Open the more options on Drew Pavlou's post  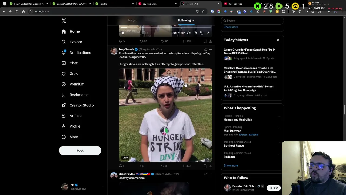click(x=211, y=174)
